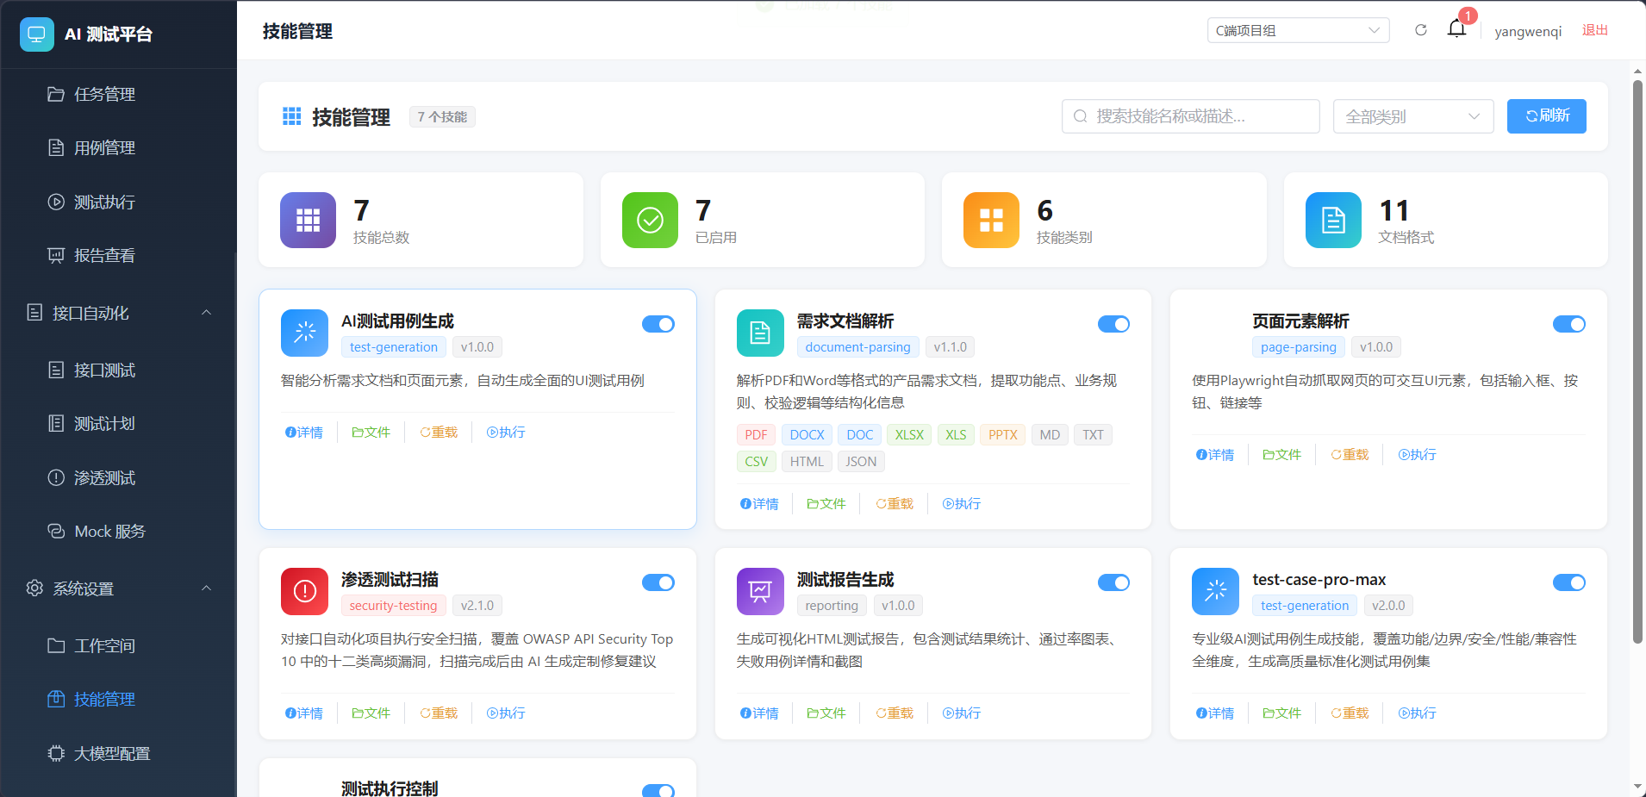The image size is (1646, 797).
Task: Click the JSON format tag
Action: [x=861, y=462]
